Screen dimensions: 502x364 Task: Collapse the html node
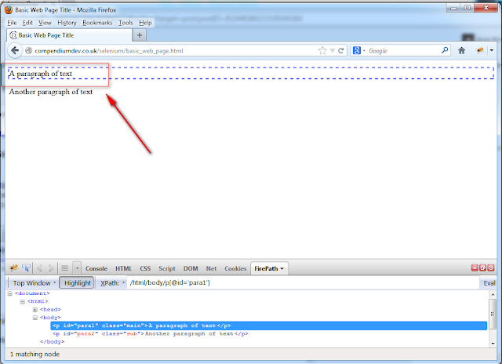[23, 301]
